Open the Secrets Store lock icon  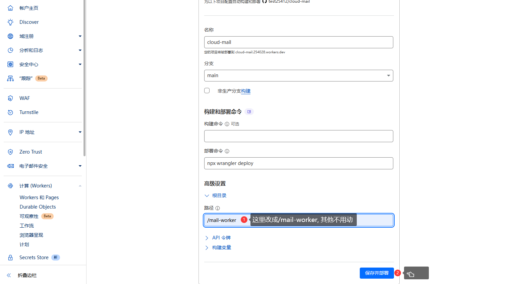[x=10, y=257]
